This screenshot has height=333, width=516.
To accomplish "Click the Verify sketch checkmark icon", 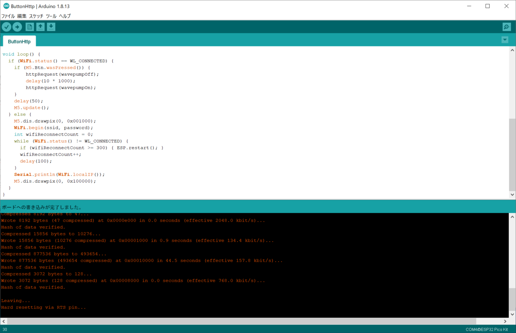I will (6, 27).
